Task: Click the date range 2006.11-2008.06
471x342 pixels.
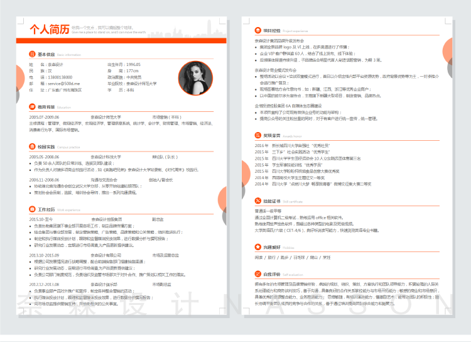Action: [44, 180]
